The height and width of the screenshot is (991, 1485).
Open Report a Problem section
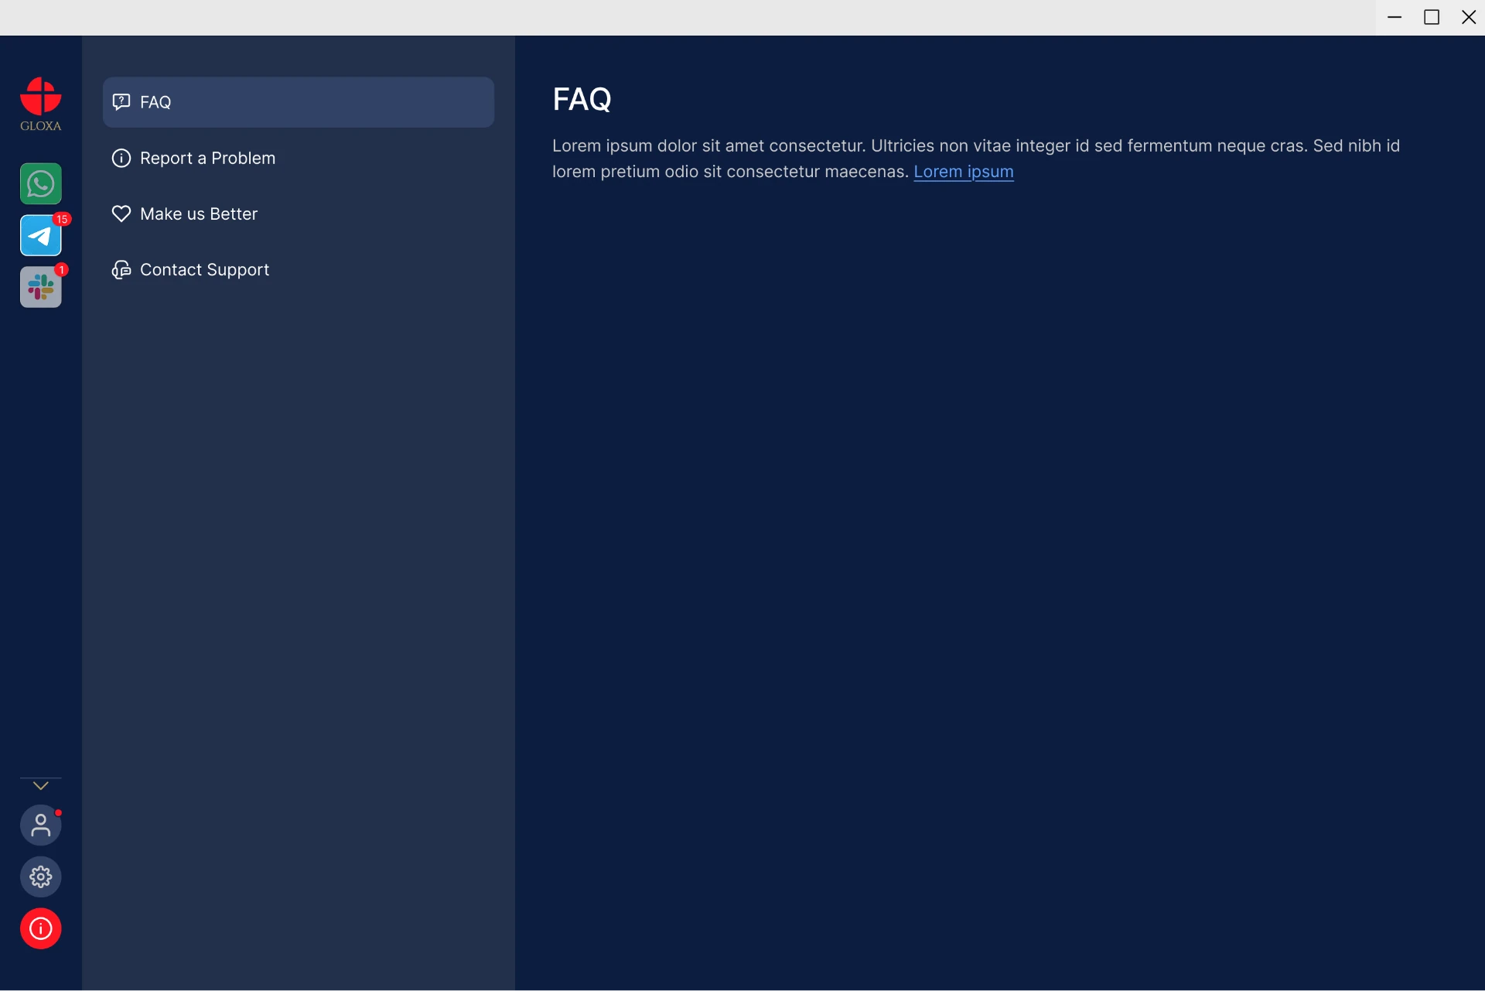coord(299,158)
